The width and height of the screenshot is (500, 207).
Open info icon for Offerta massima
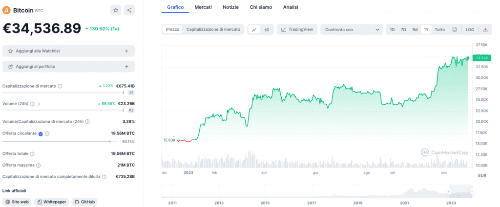[x=38, y=165]
